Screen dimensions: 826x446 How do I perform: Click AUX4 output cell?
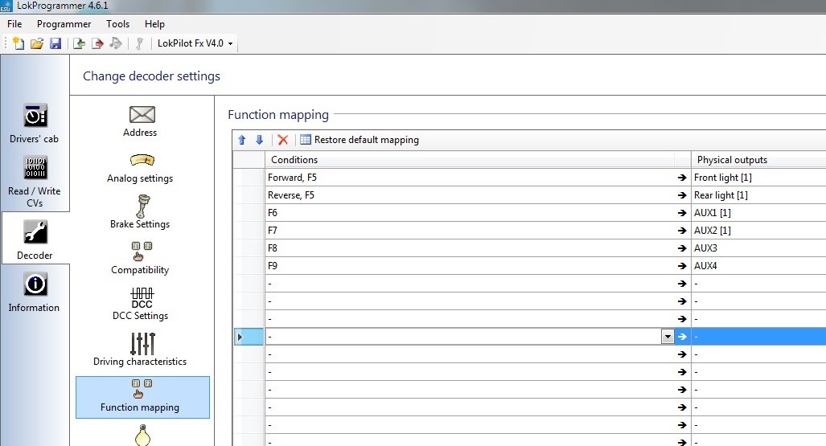pos(758,266)
